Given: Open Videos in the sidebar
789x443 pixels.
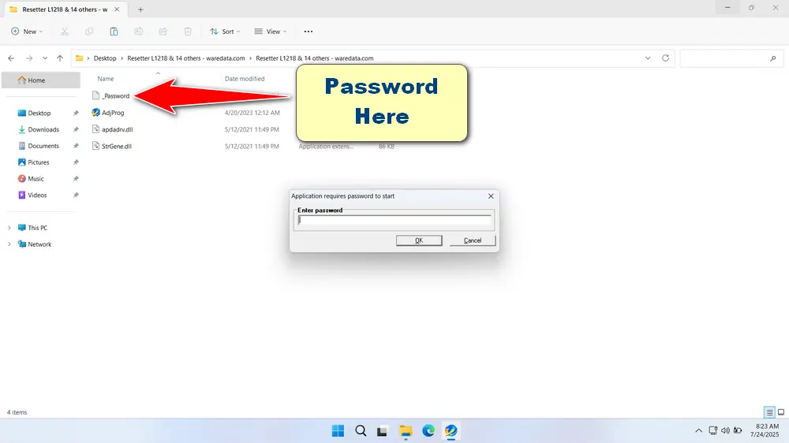Looking at the screenshot, I should click(x=37, y=195).
